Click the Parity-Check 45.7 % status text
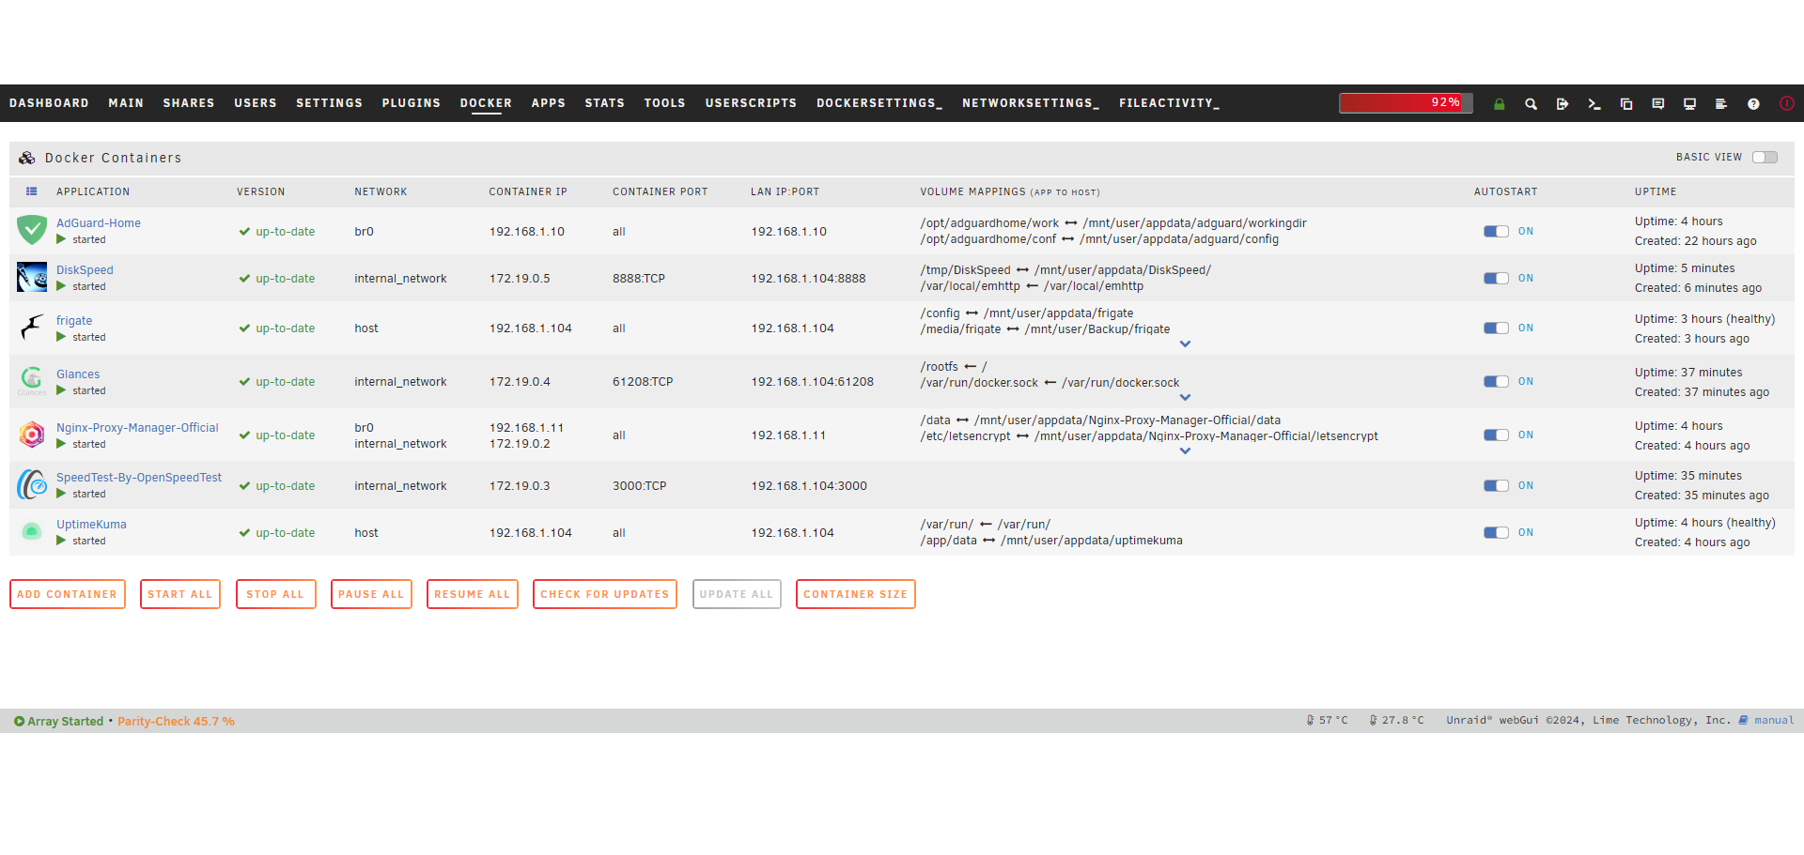This screenshot has width=1804, height=855. pyautogui.click(x=176, y=722)
